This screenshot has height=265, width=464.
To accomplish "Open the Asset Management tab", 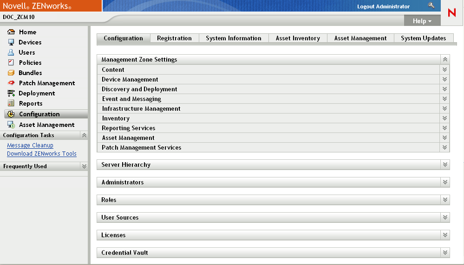I will 360,38.
